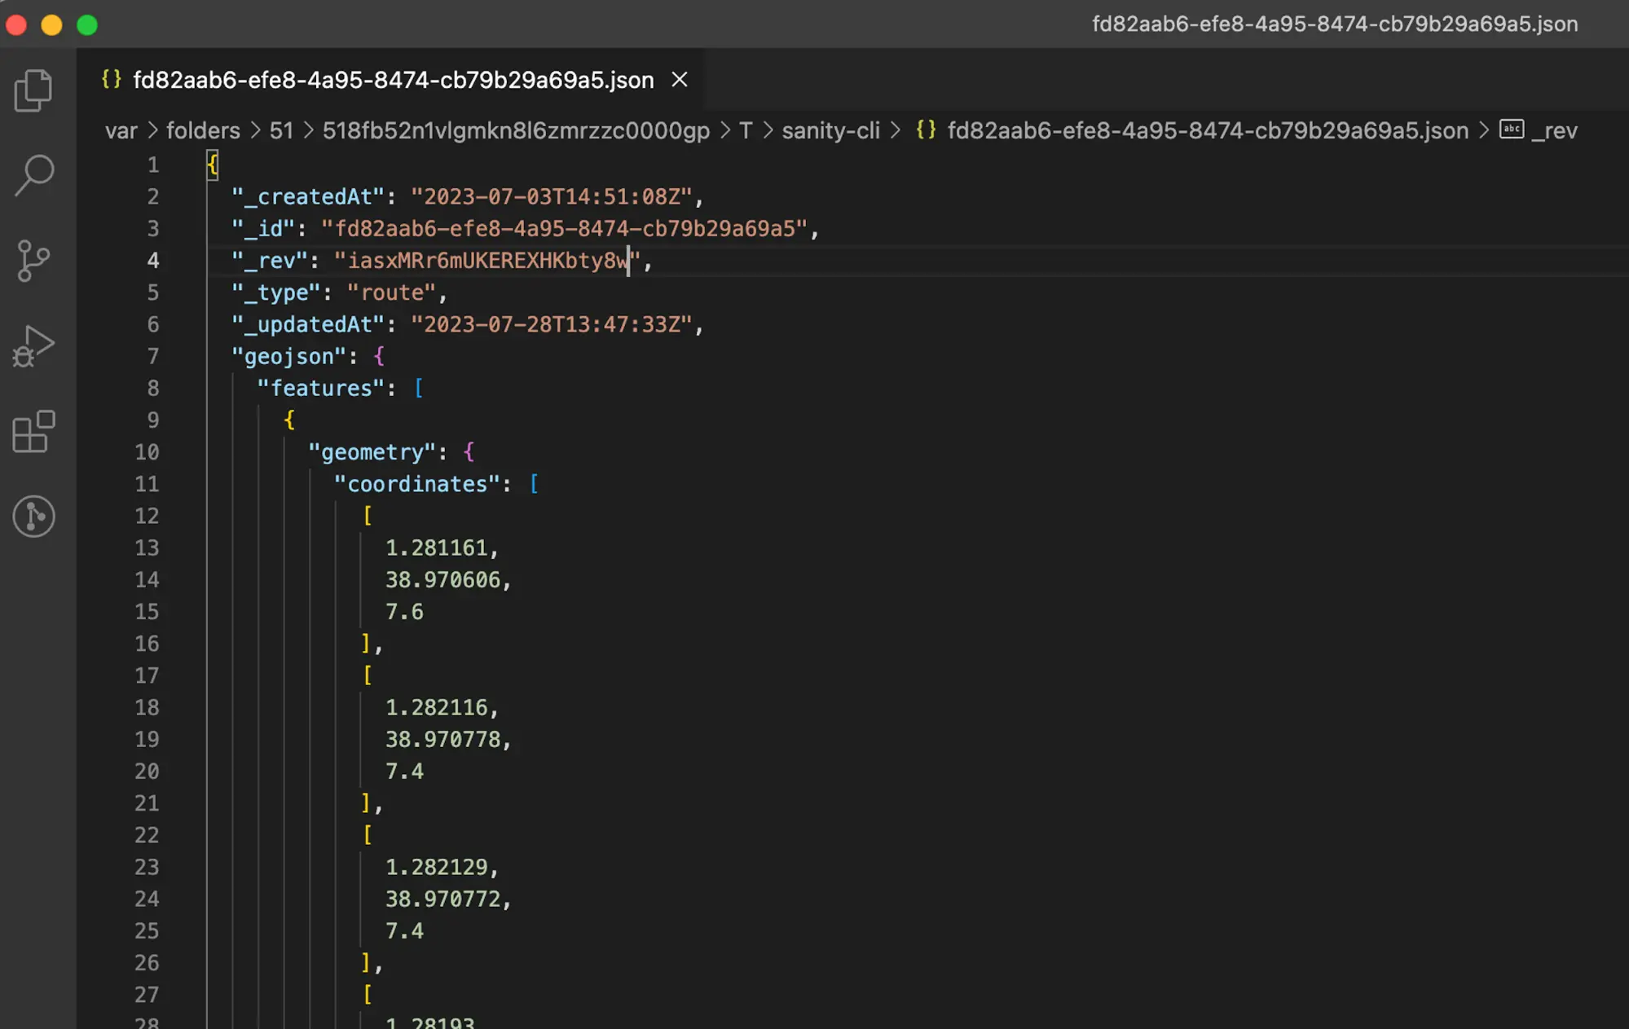Screen dimensions: 1629x1029
Task: Minimize the window with the yellow button
Action: [51, 24]
